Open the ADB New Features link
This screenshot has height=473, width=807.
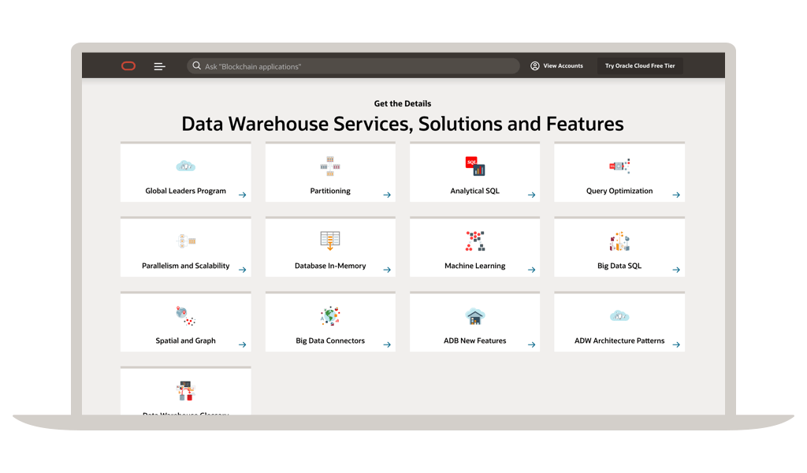click(474, 341)
